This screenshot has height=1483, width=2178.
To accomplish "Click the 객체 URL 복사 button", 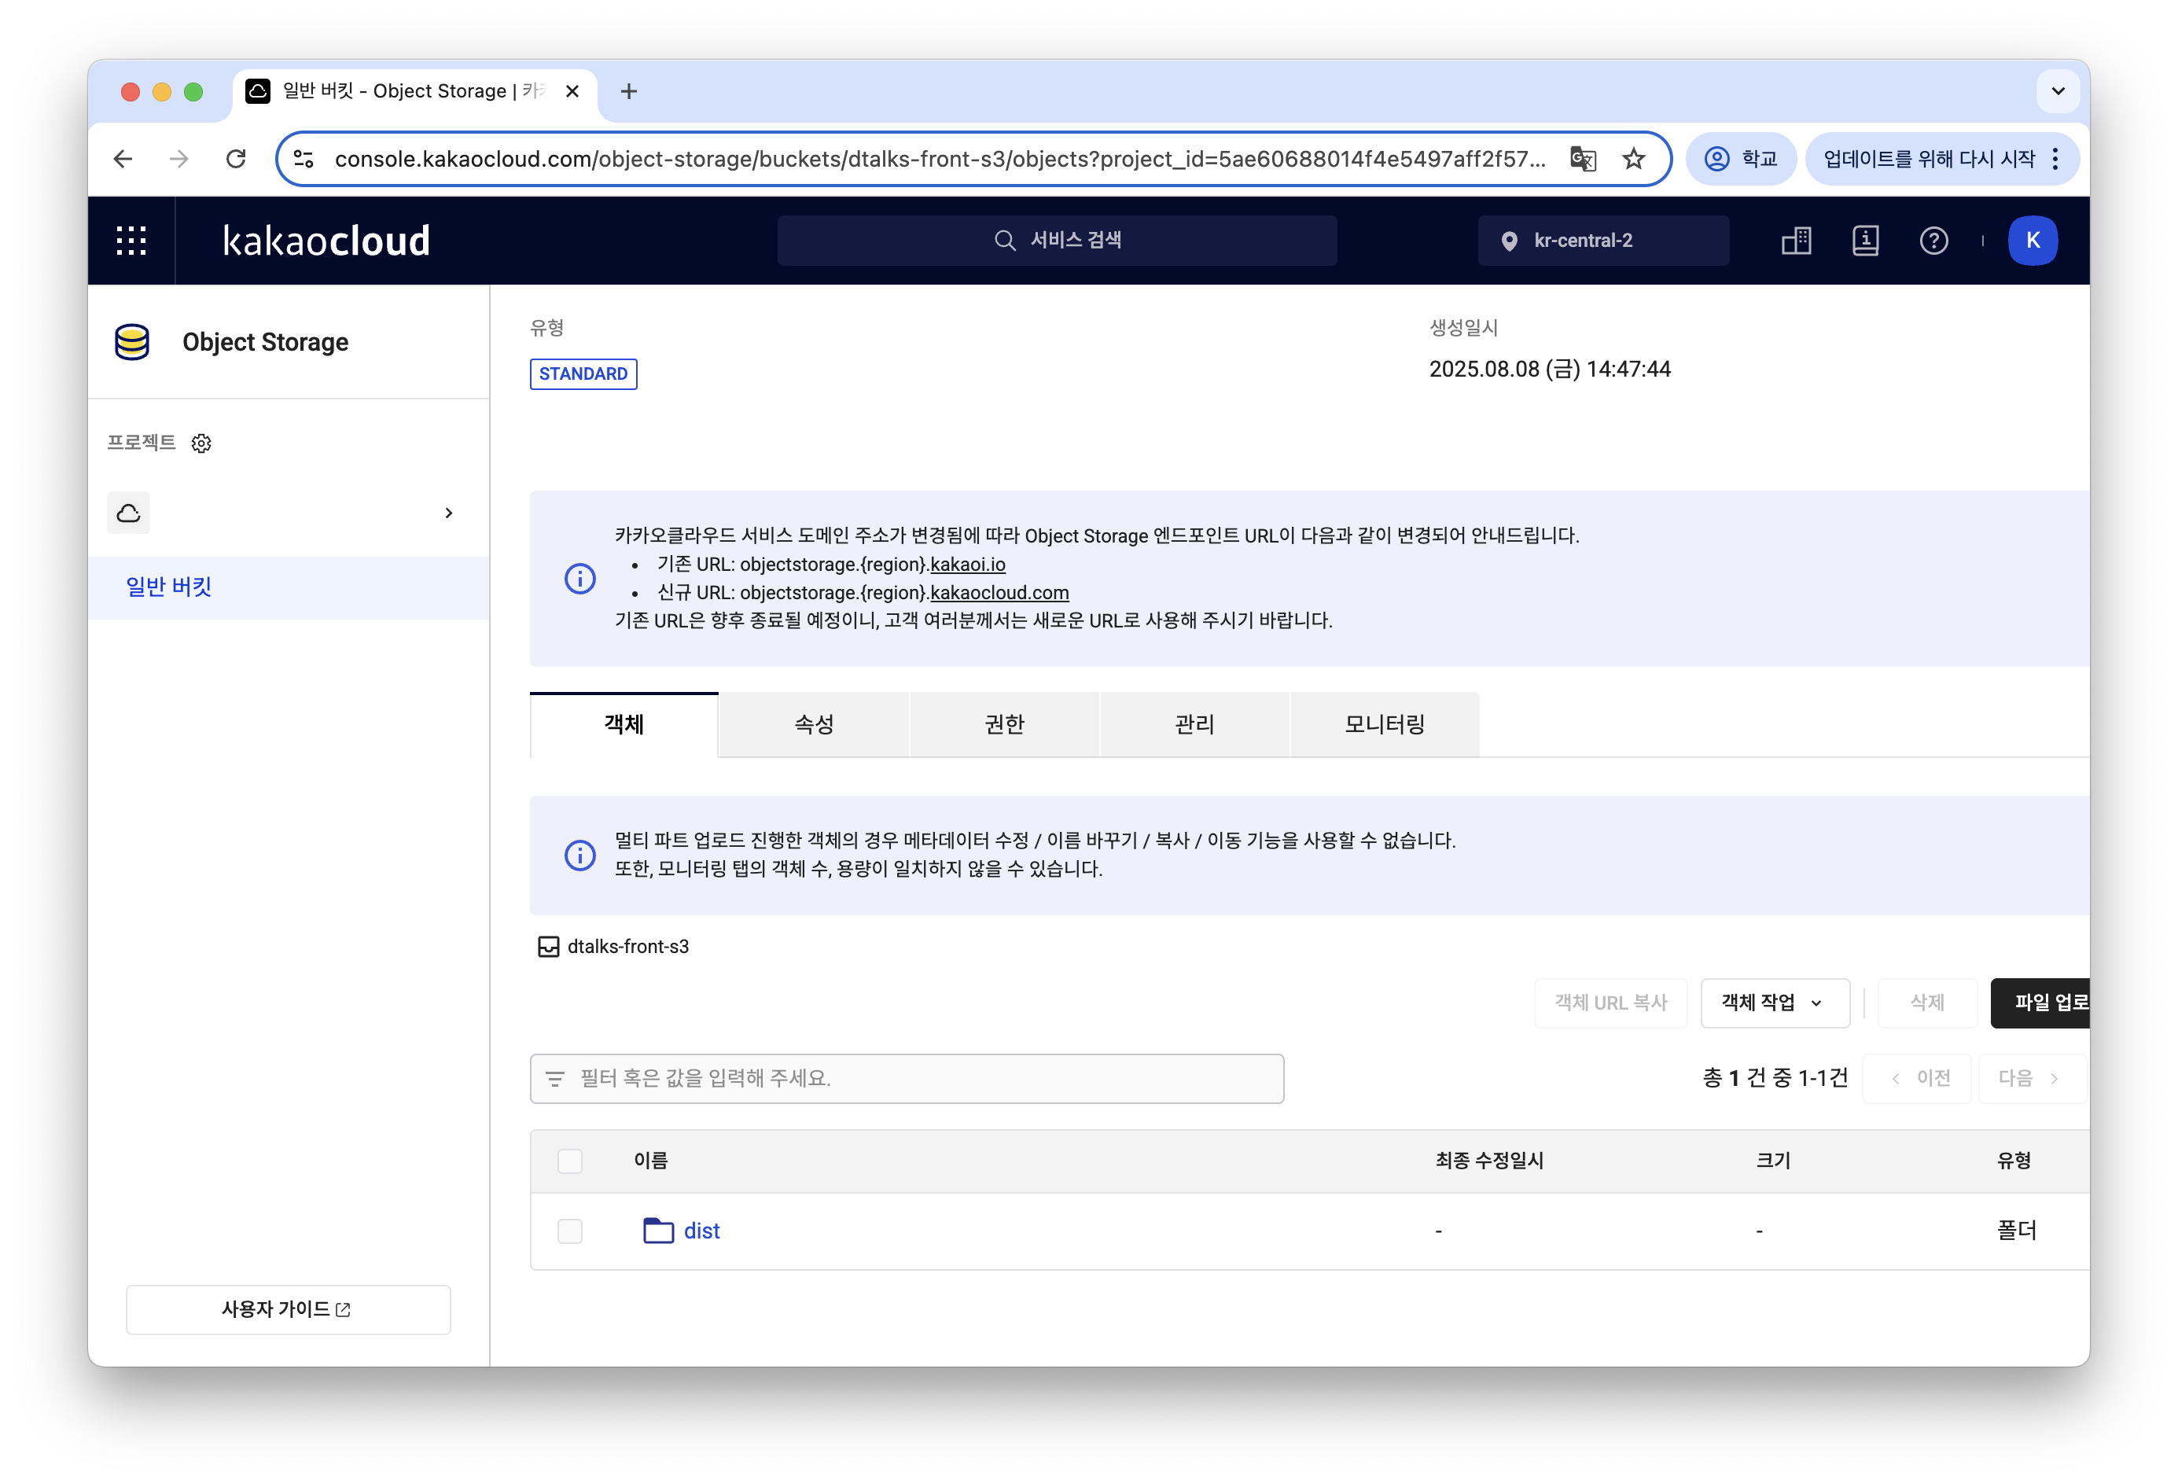I will tap(1611, 1003).
